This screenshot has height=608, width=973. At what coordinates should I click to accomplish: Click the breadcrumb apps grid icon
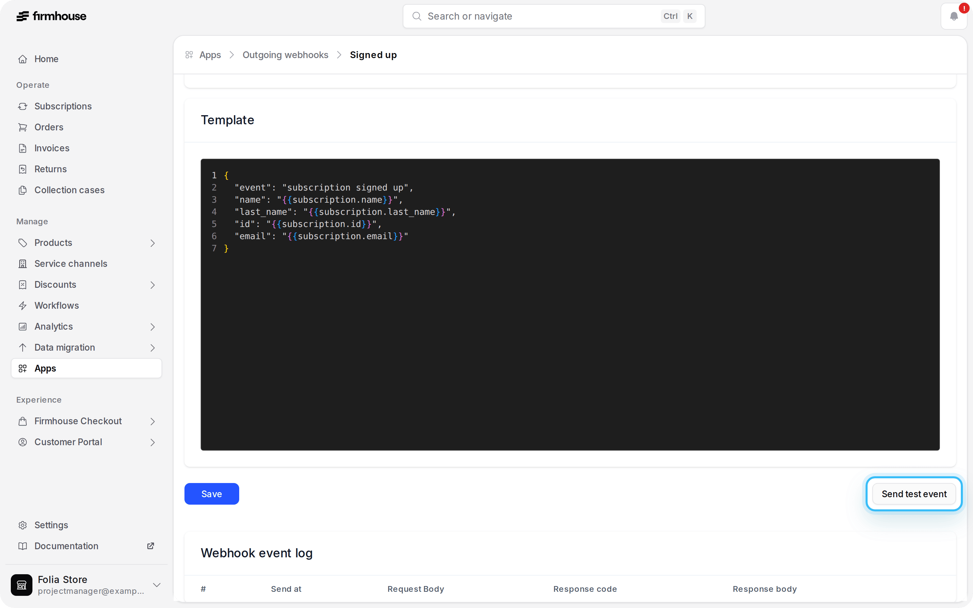tap(190, 55)
